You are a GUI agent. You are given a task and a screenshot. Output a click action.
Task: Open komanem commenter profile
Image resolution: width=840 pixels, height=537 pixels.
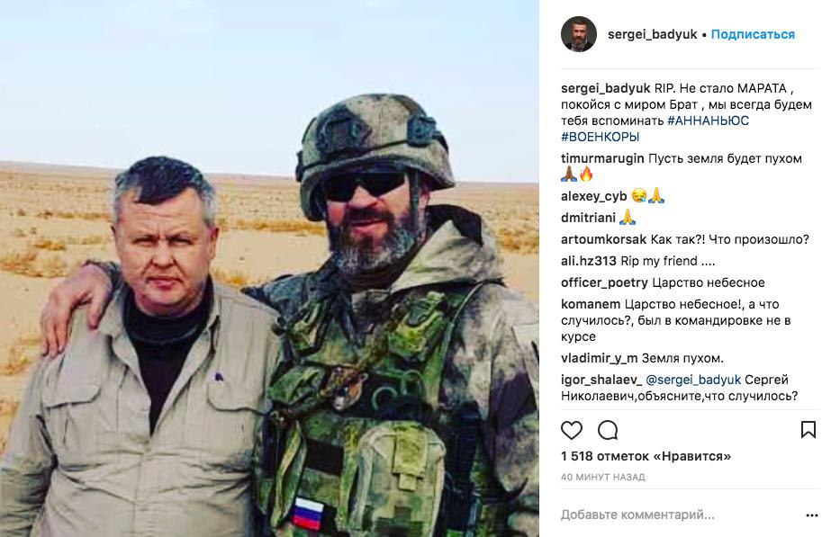[x=591, y=304]
